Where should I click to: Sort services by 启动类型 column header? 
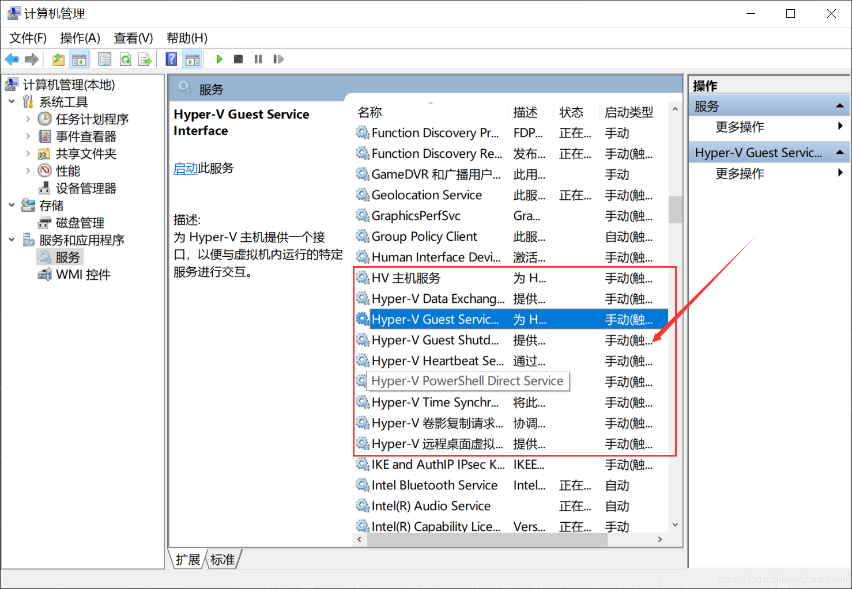tap(634, 112)
